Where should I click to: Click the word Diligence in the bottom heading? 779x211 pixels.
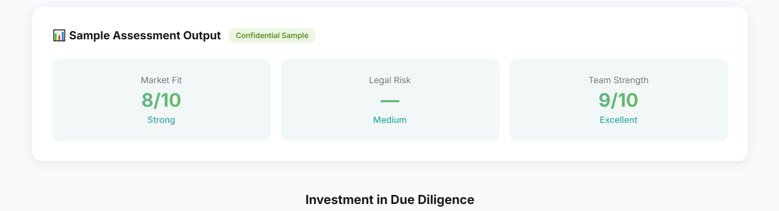446,200
